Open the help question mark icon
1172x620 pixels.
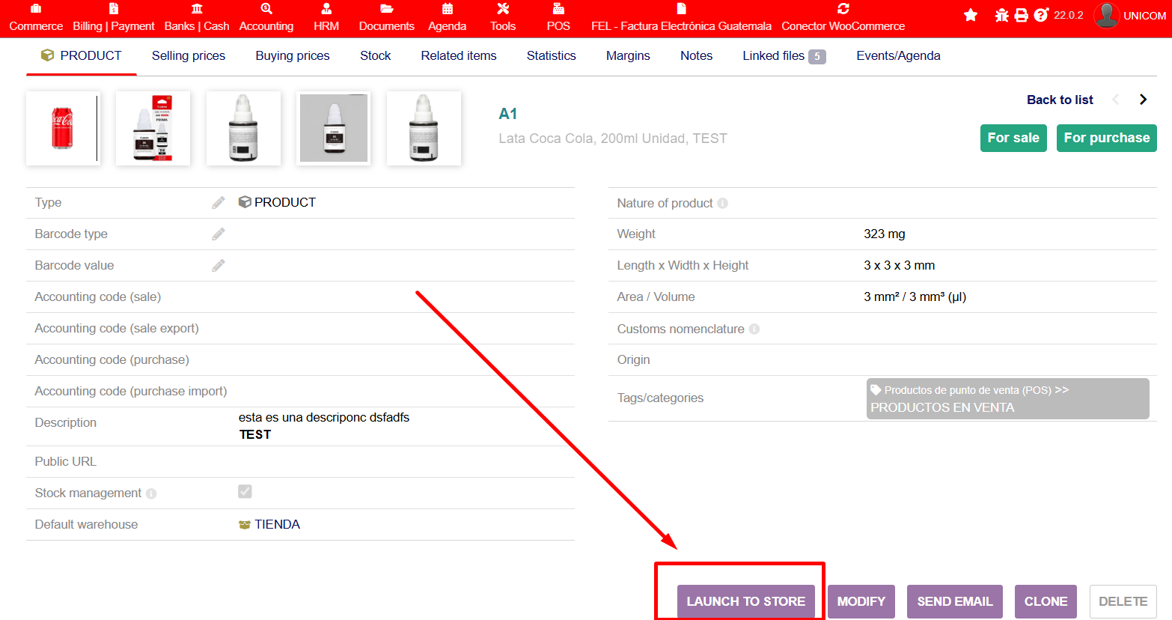[1040, 15]
